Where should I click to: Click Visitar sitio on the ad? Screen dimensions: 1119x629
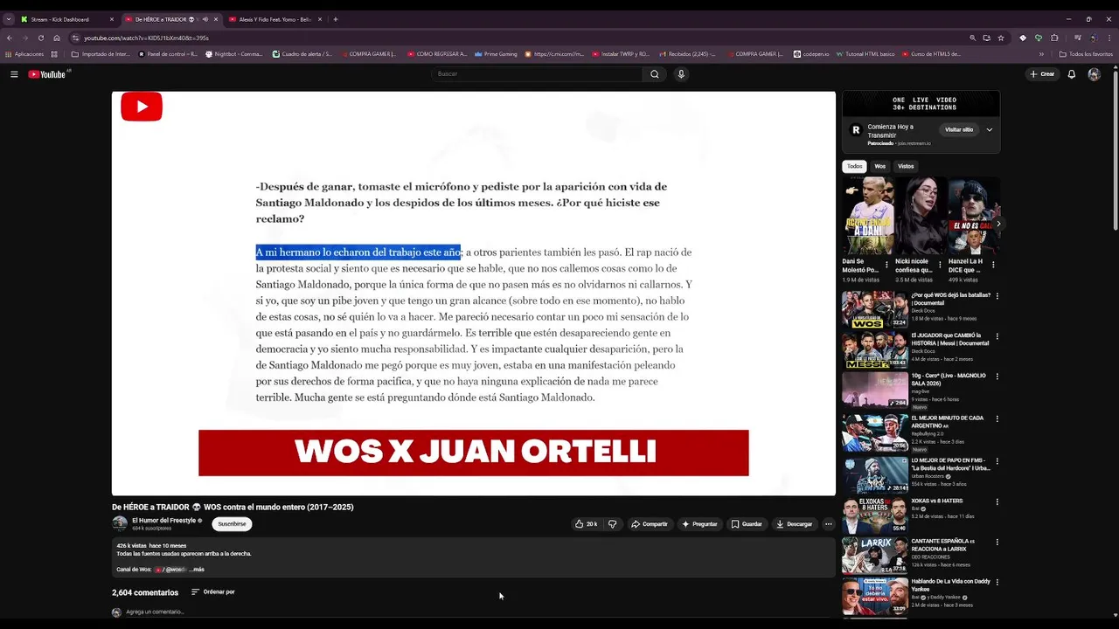[959, 129]
